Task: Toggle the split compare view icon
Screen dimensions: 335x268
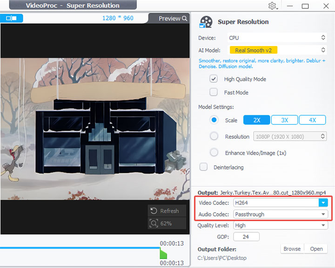Action: coord(11,18)
